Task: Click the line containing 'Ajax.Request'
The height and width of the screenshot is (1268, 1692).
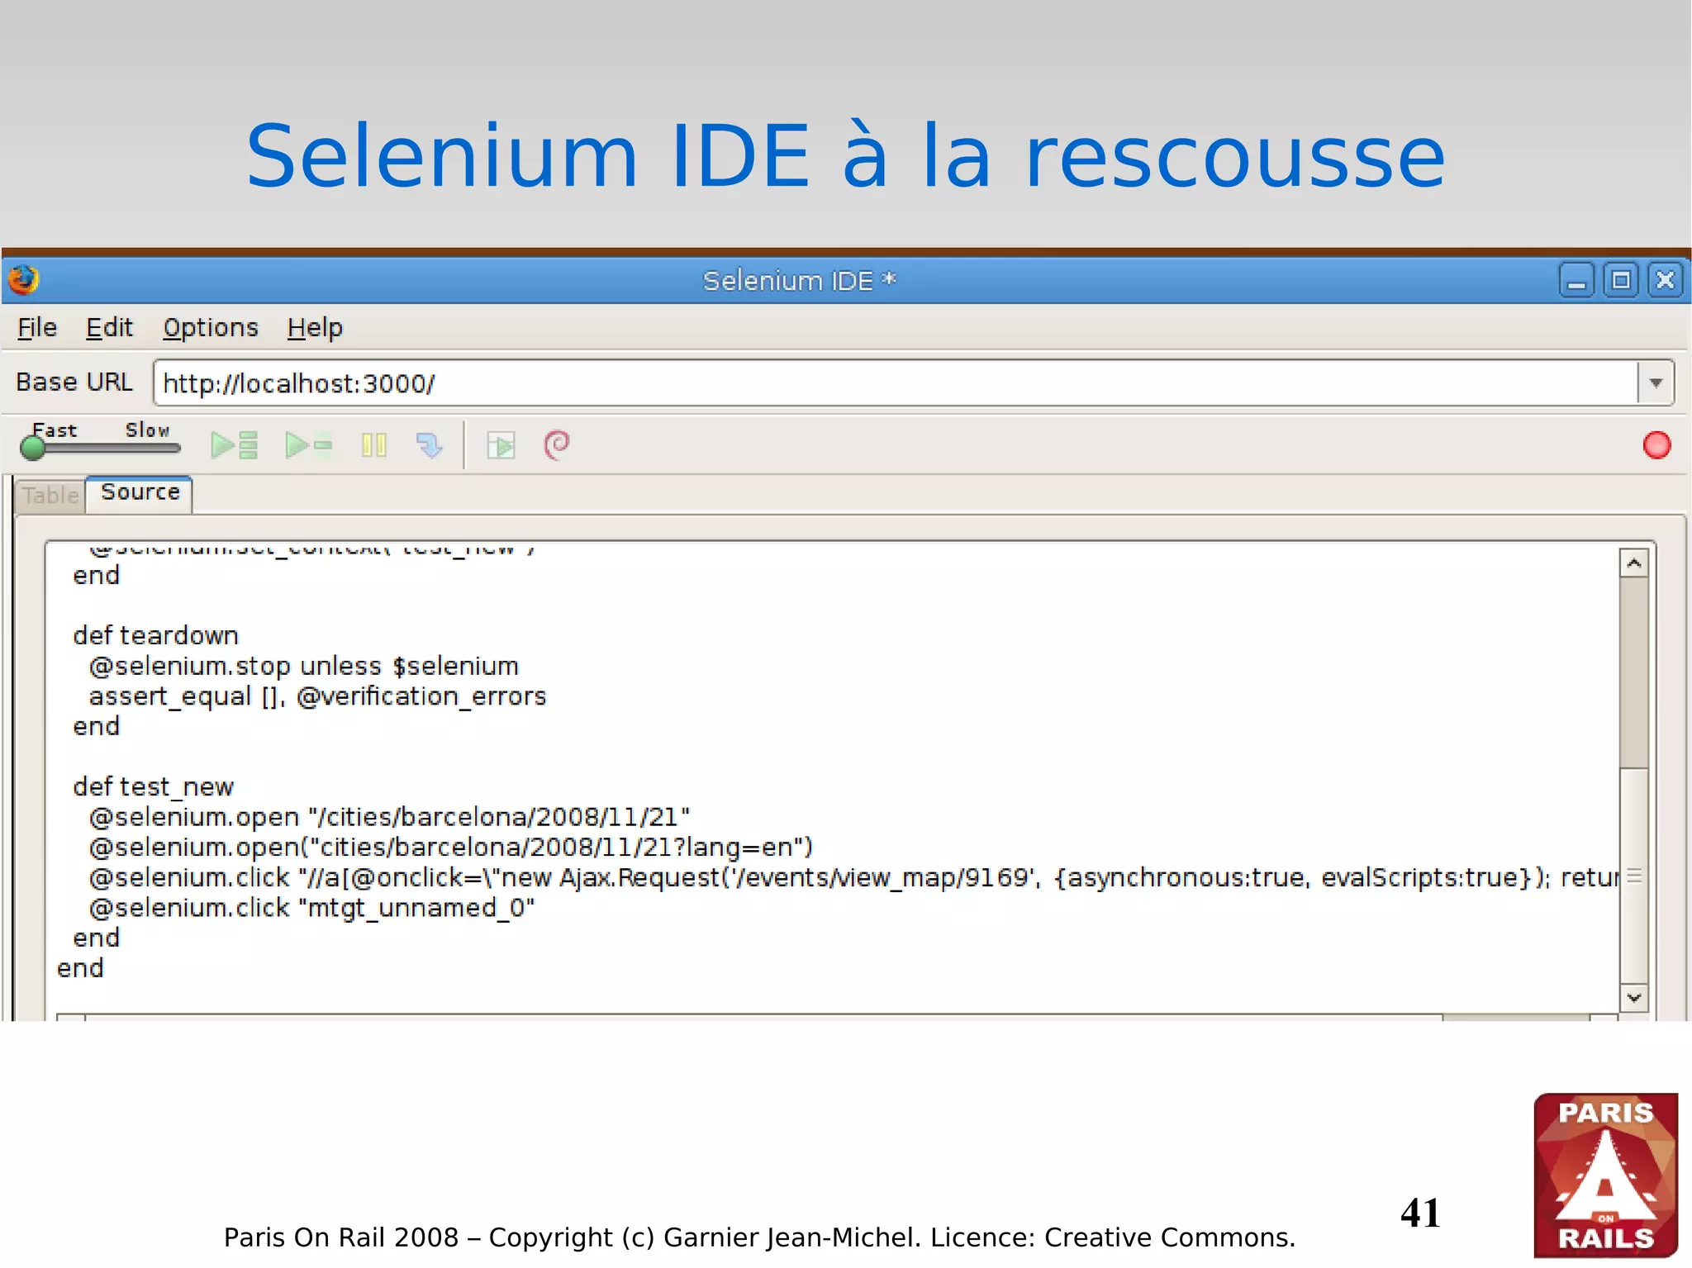Action: coord(853,877)
